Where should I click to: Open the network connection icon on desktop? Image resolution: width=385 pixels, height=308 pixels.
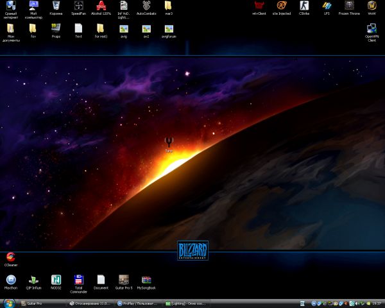point(11,10)
